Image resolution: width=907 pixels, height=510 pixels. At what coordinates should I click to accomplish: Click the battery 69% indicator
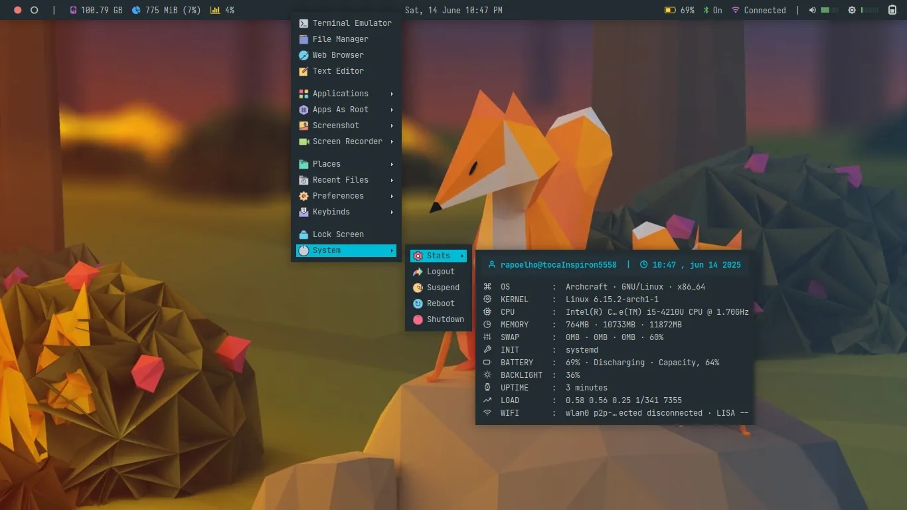679,10
